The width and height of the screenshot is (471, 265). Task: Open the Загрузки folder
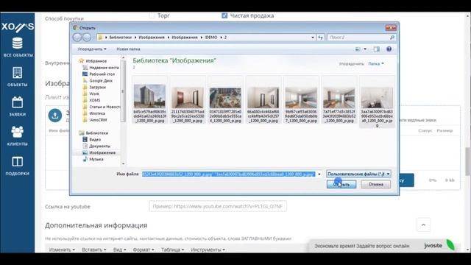94,87
